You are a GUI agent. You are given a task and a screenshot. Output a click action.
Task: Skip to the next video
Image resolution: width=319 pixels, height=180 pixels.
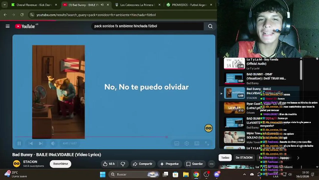tap(41, 143)
